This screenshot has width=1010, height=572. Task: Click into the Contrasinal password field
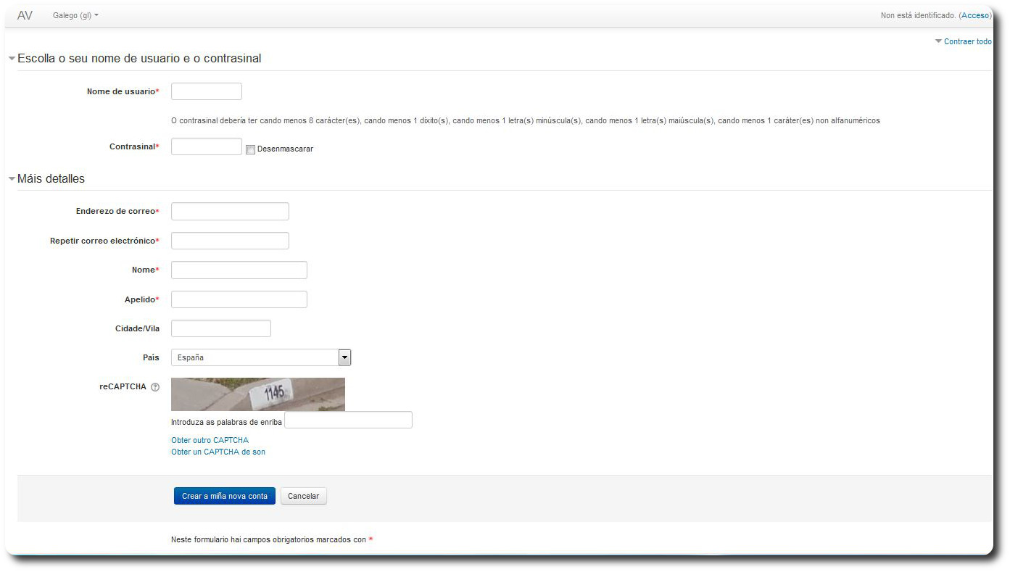pos(207,146)
